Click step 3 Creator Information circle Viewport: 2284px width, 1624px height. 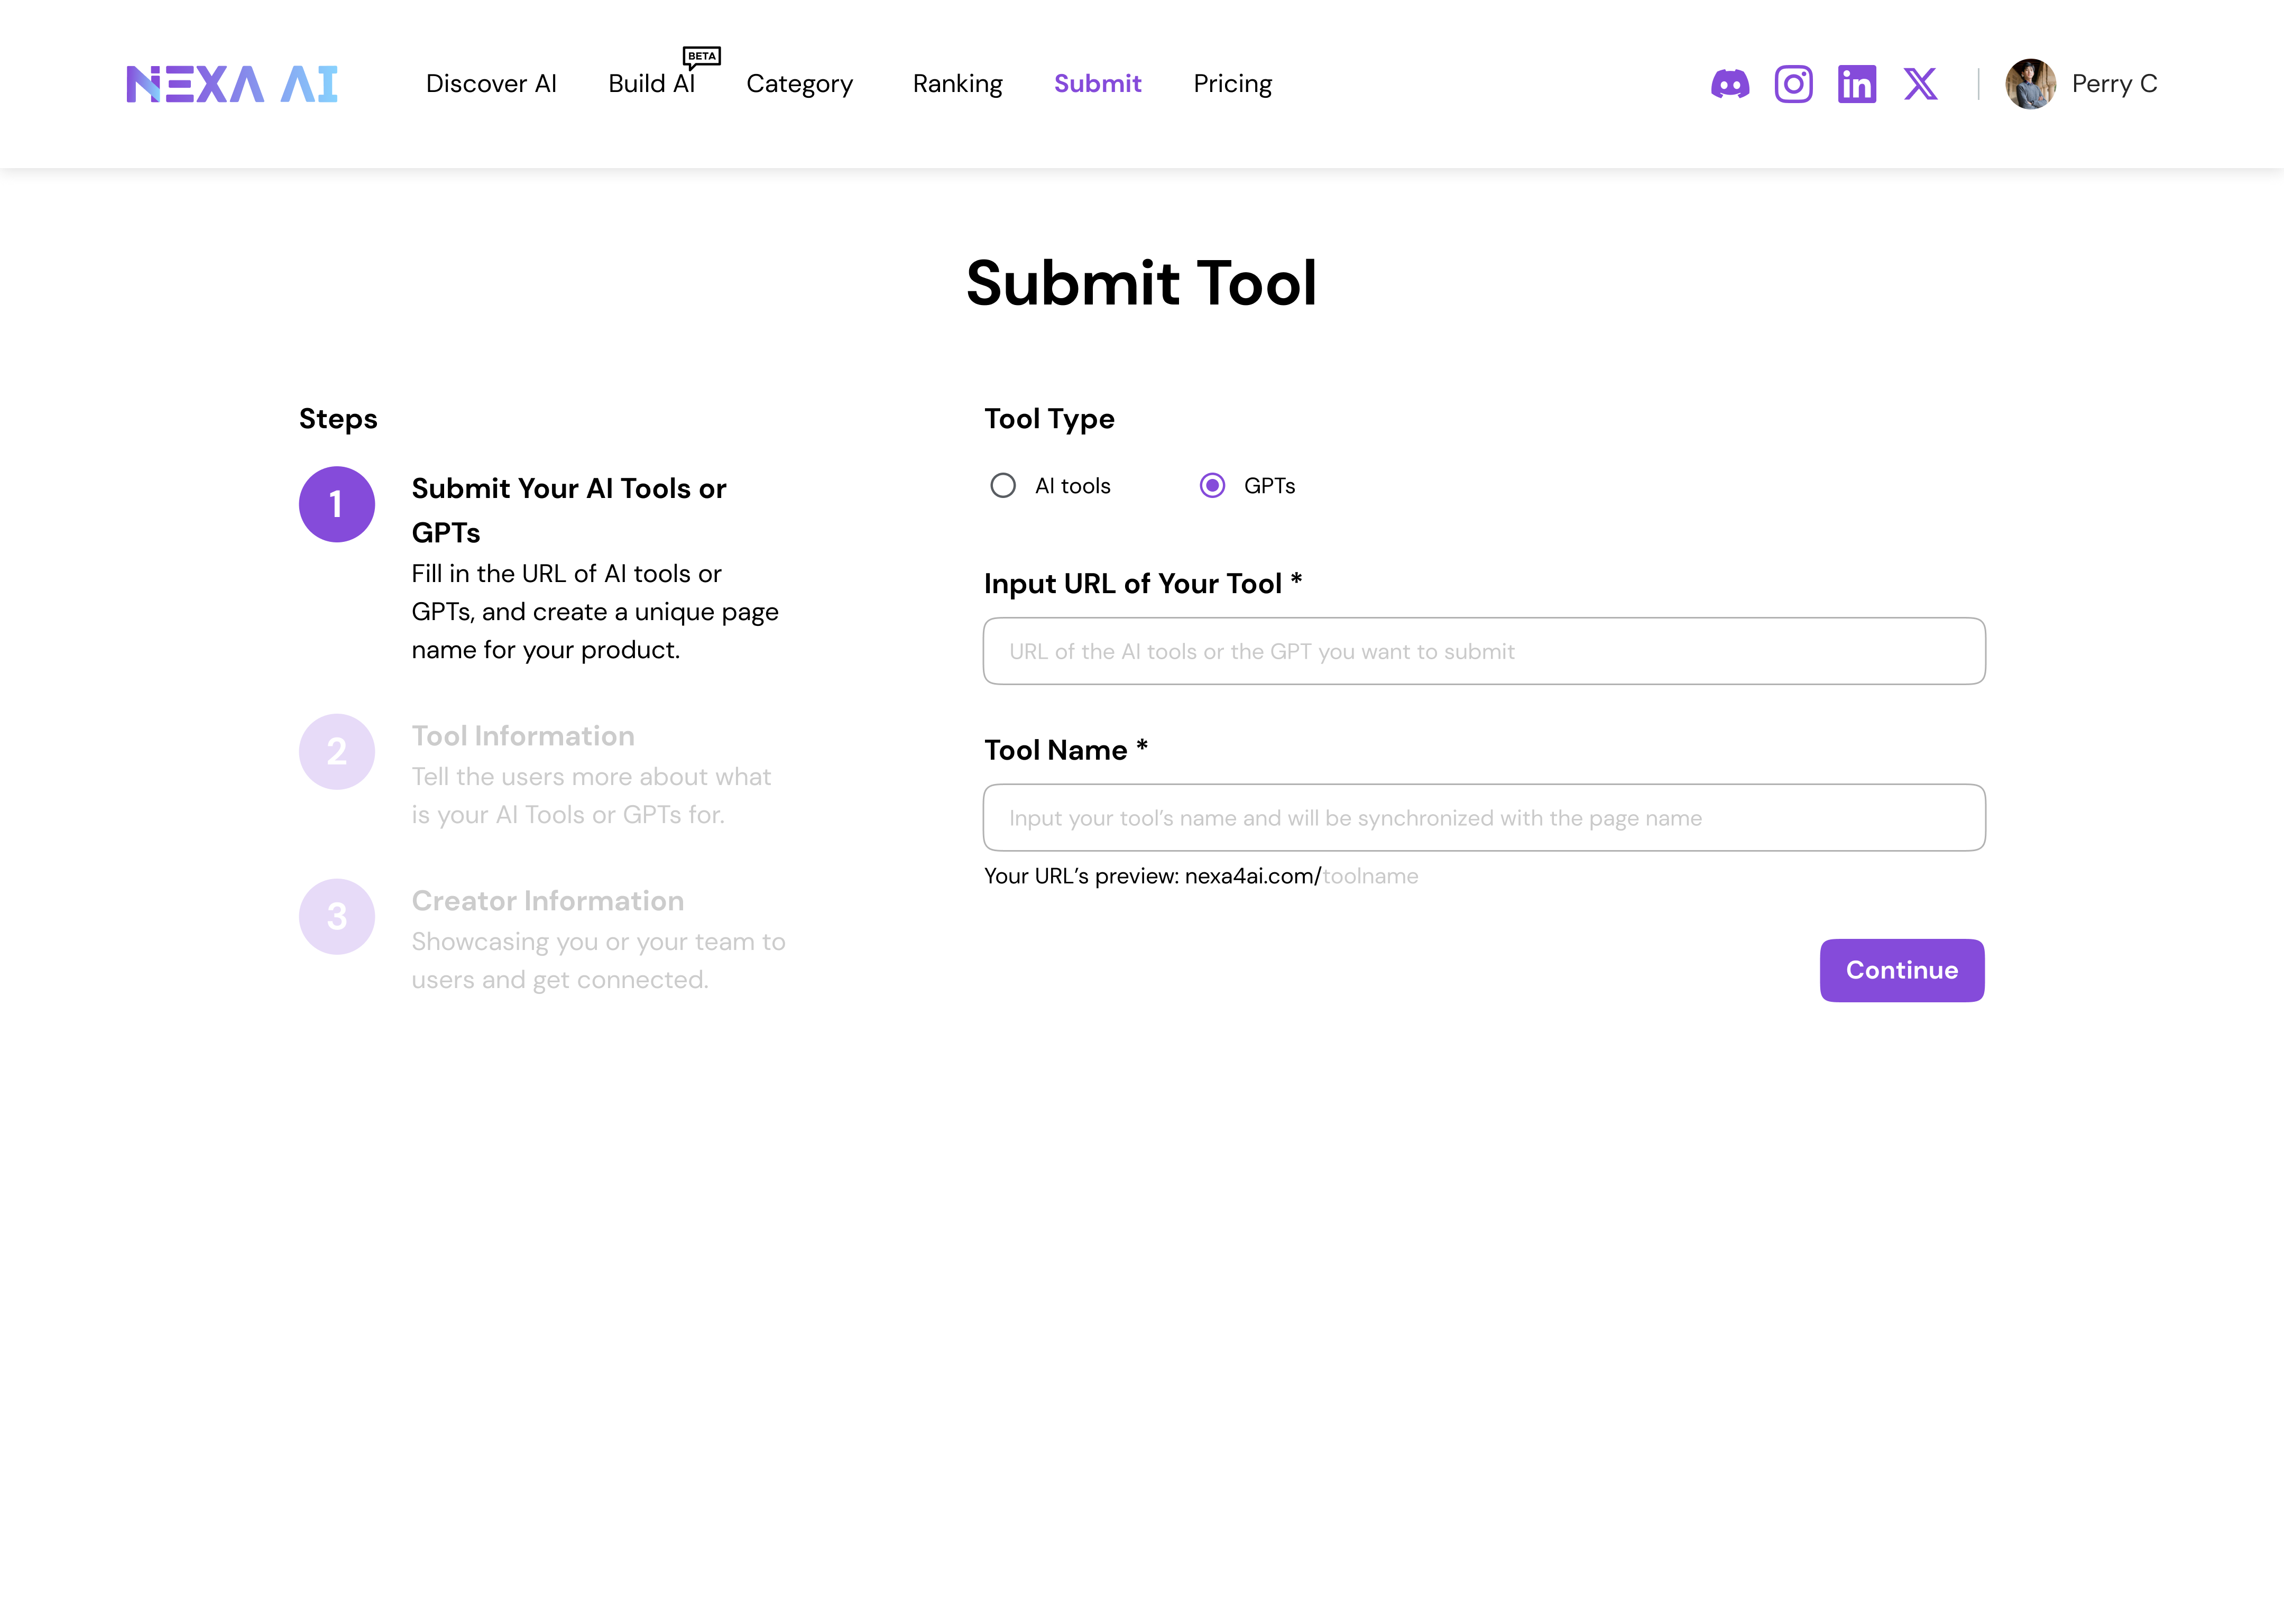(337, 916)
